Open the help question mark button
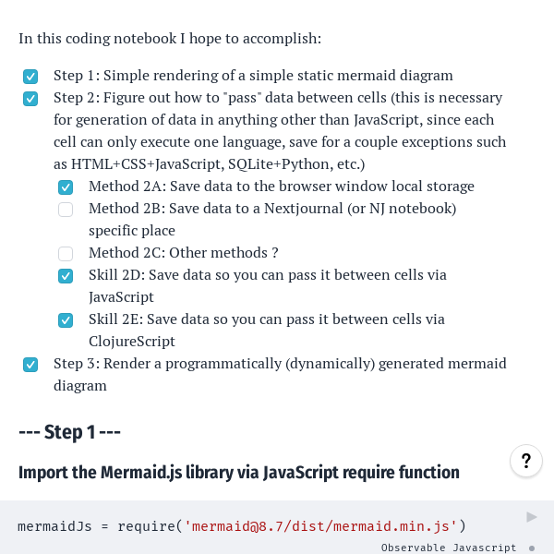 pyautogui.click(x=525, y=461)
